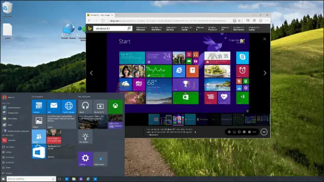Select 'Windows 8.1 Laptop' related search

point(254,28)
